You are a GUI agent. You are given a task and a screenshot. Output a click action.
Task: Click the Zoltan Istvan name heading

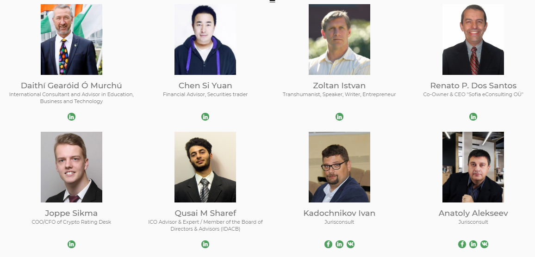pyautogui.click(x=339, y=86)
